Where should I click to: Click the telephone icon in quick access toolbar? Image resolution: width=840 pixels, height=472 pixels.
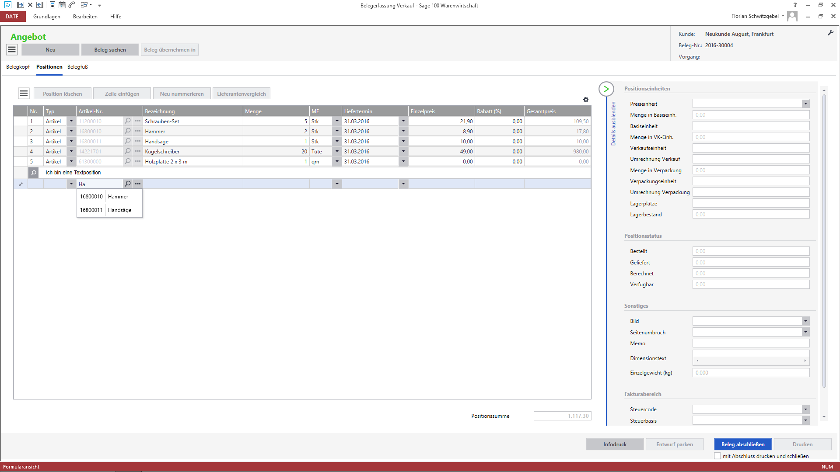point(72,5)
